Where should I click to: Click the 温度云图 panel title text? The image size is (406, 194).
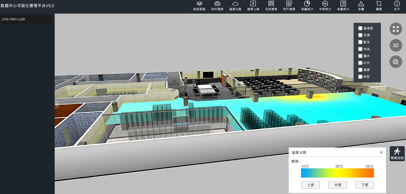click(299, 152)
